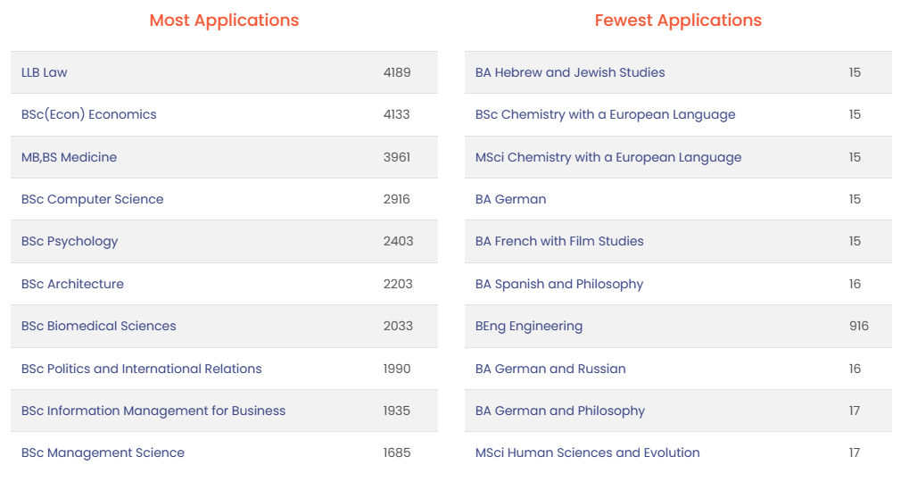Click BSc(Econ) Economics course link
Image resolution: width=901 pixels, height=490 pixels.
click(x=89, y=114)
